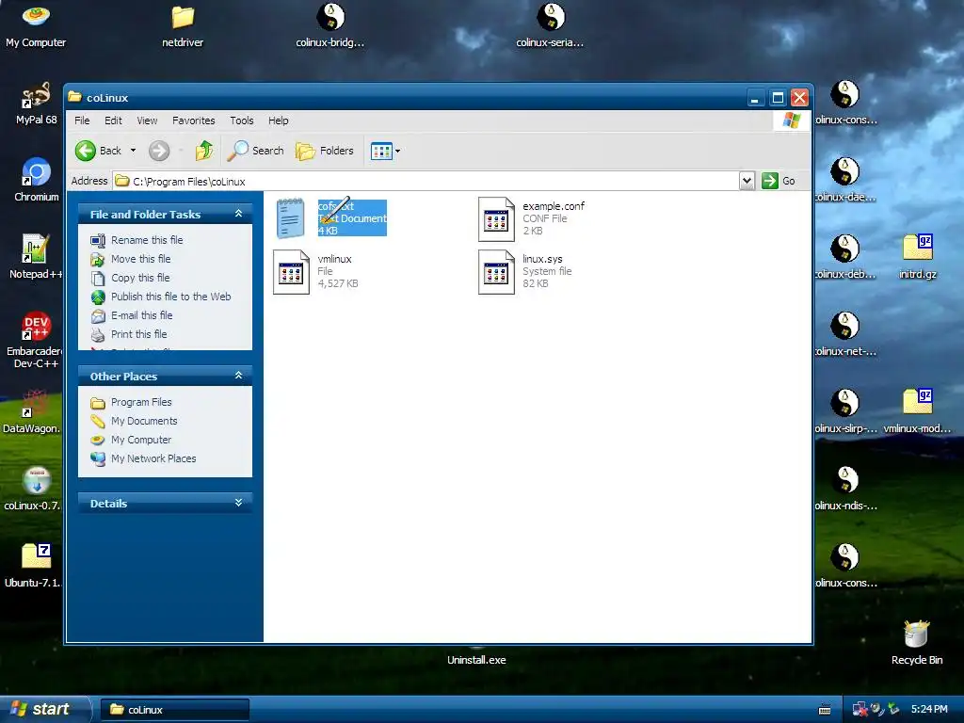Screen dimensions: 964x723
Task: Click the example.conf file name text
Action: point(554,206)
